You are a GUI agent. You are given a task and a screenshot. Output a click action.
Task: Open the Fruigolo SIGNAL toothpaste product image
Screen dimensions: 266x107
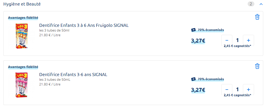pos(22,36)
